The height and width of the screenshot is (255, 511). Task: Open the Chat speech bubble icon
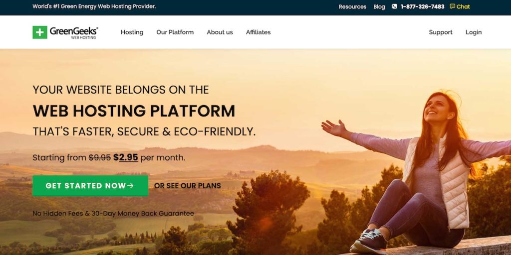click(452, 6)
